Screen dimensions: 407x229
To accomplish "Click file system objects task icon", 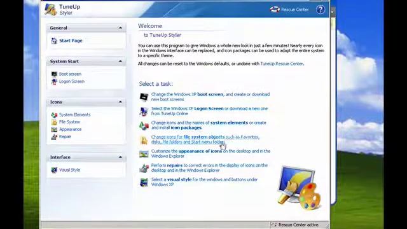I will [144, 140].
